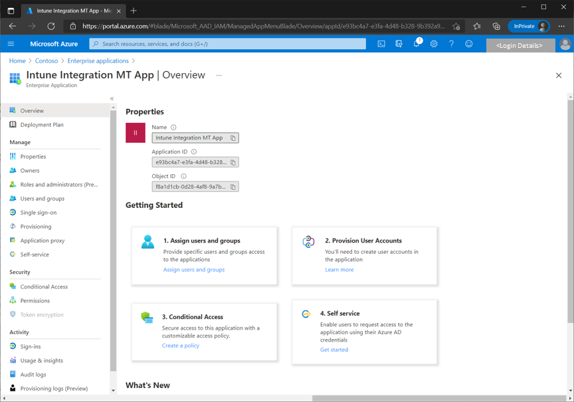Select Overview in the left menu

55,110
